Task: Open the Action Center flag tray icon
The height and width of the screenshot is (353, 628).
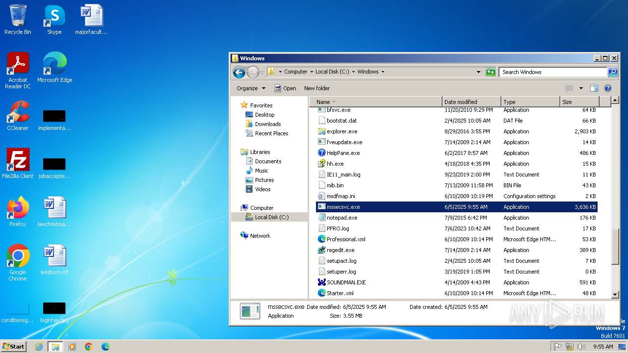Action: [x=558, y=347]
